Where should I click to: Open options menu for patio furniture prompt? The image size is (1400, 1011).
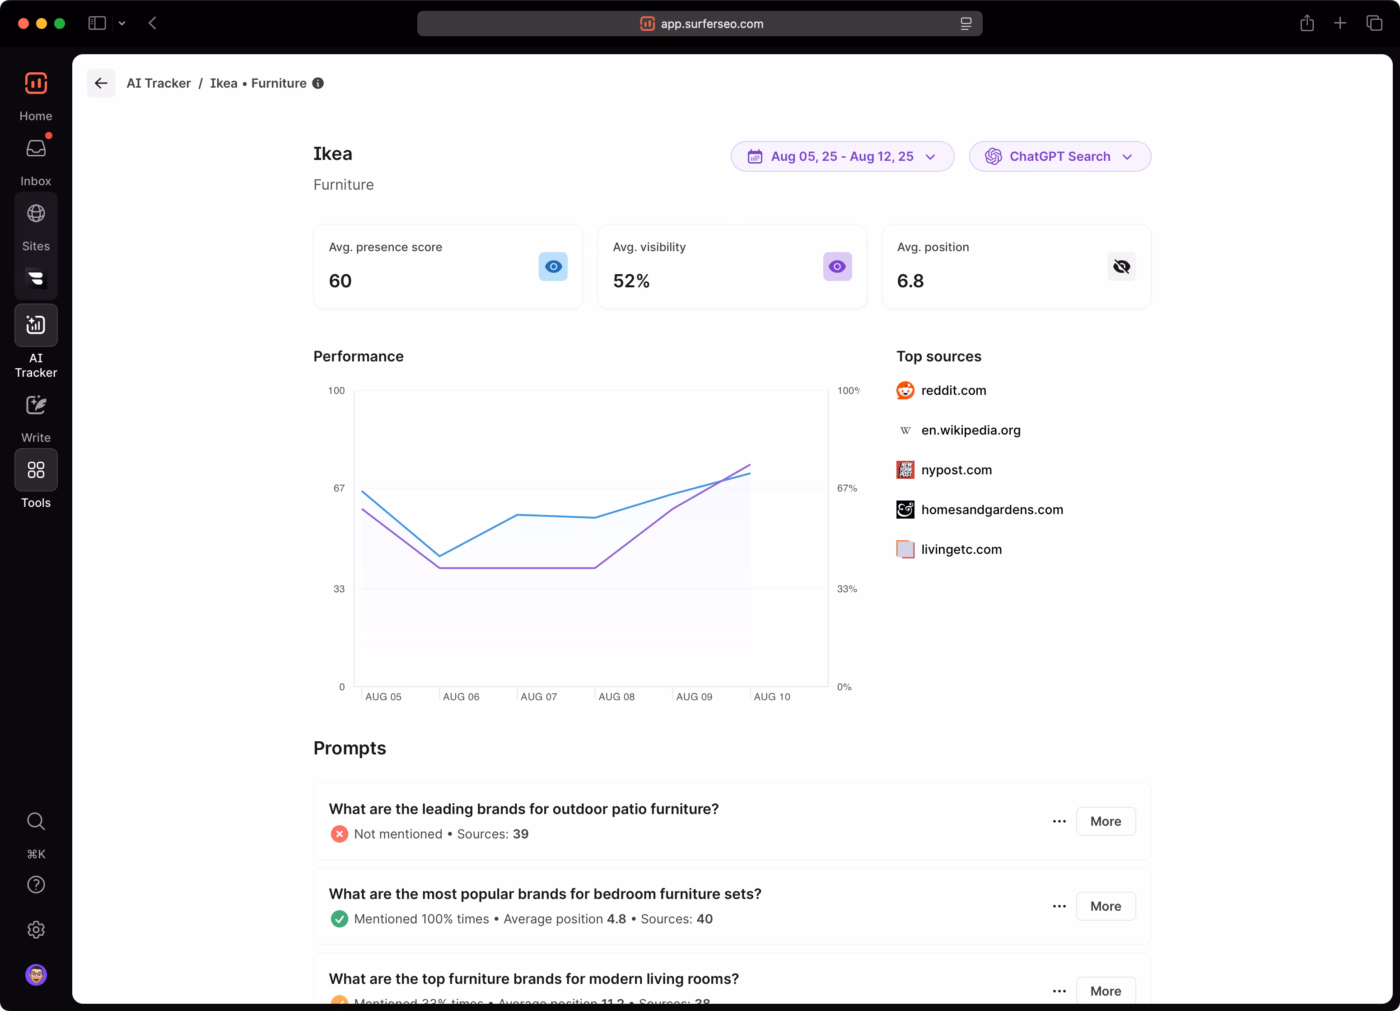pyautogui.click(x=1059, y=821)
